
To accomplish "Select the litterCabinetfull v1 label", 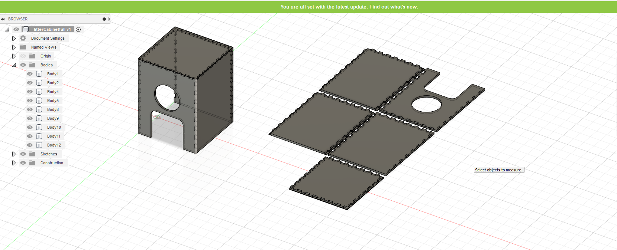I will coord(52,29).
